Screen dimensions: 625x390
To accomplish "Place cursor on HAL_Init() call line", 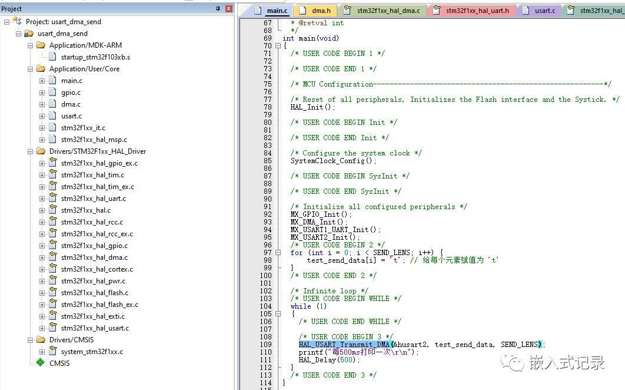I will [x=313, y=107].
